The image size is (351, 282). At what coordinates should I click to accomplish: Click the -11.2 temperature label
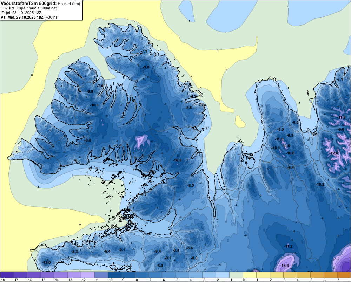pyautogui.click(x=288, y=247)
